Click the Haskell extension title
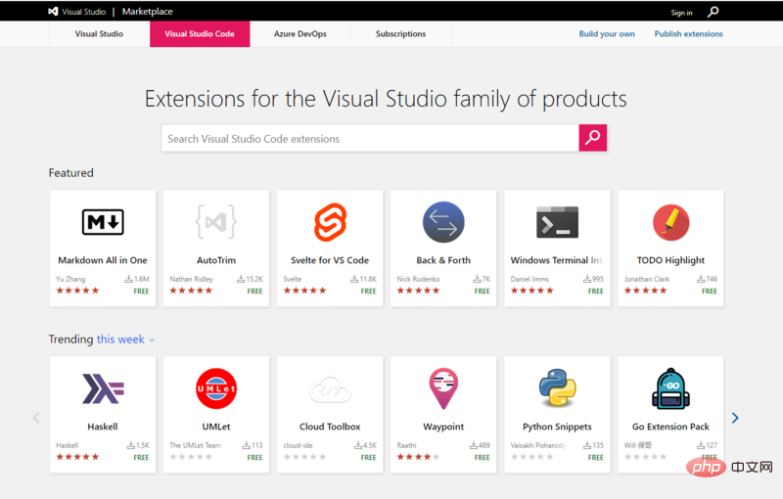This screenshot has width=783, height=499. [103, 427]
